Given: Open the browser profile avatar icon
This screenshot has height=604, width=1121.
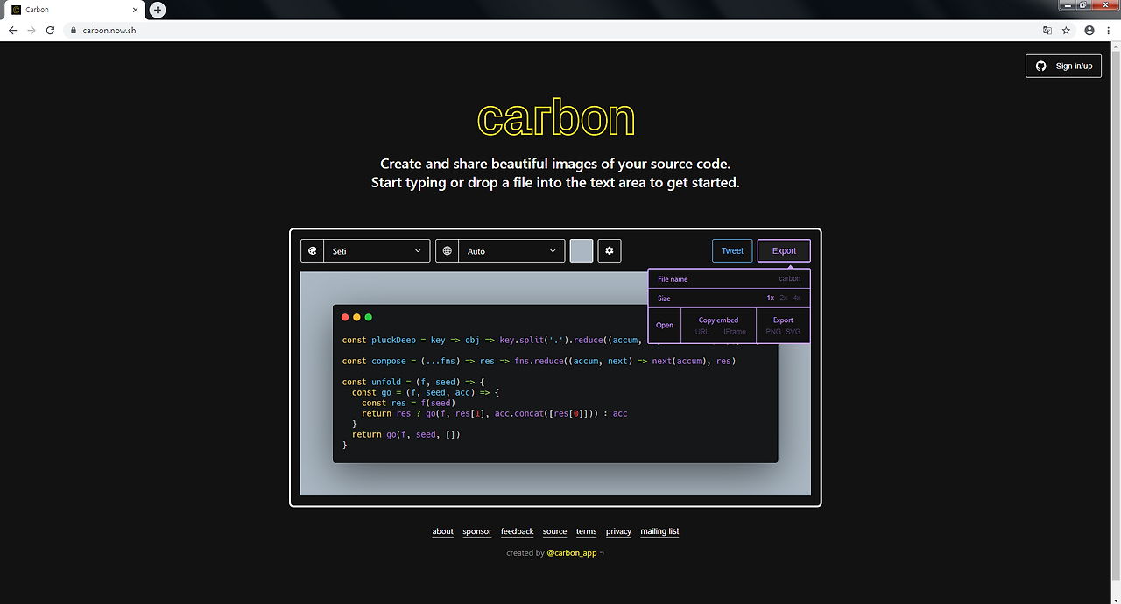Looking at the screenshot, I should click(x=1089, y=30).
